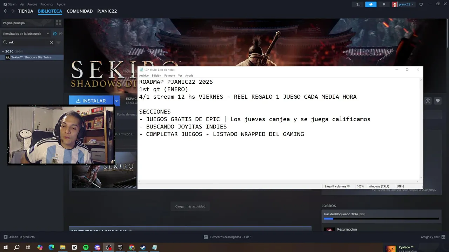Go back with Steam's back arrow

pyautogui.click(x=5, y=11)
